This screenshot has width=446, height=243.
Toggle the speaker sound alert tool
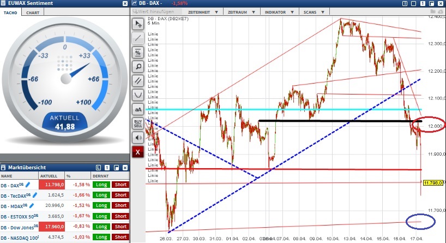(x=138, y=138)
